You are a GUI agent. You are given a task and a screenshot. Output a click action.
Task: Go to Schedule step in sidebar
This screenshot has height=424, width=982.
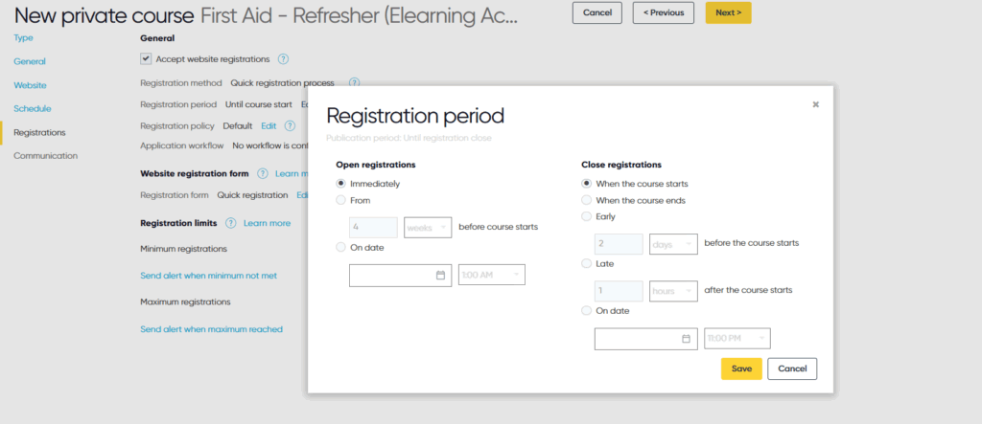click(x=33, y=109)
